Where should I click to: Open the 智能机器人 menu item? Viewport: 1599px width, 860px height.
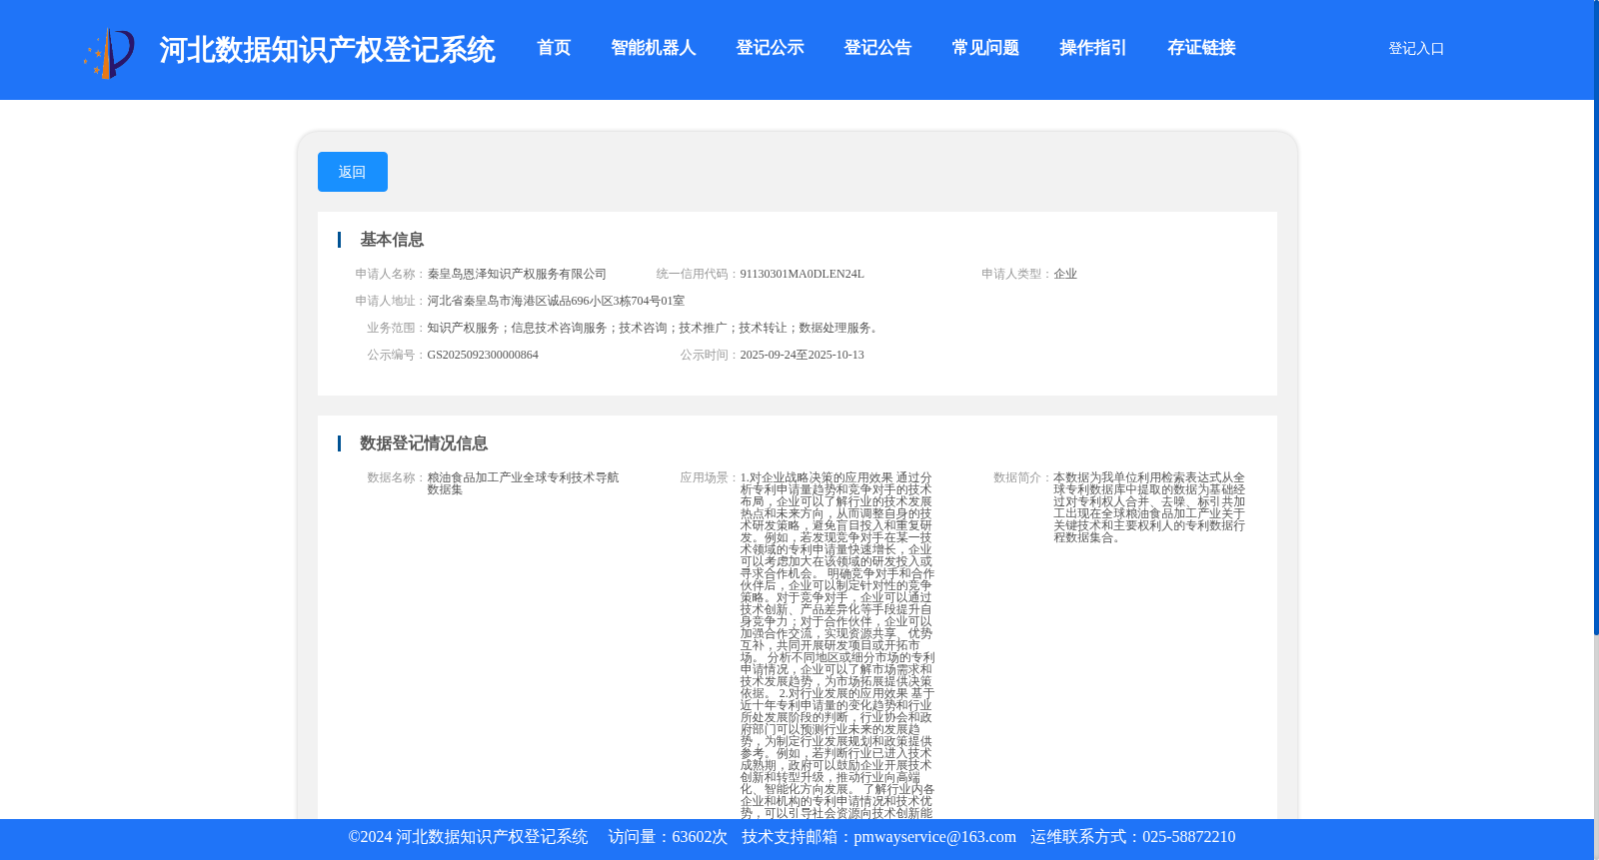[654, 48]
